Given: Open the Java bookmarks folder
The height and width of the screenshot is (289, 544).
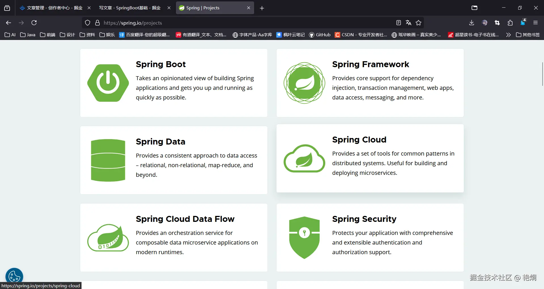Looking at the screenshot, I should pyautogui.click(x=28, y=35).
